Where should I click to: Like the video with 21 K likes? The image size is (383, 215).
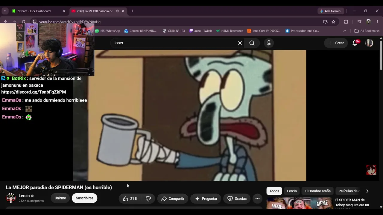130,199
